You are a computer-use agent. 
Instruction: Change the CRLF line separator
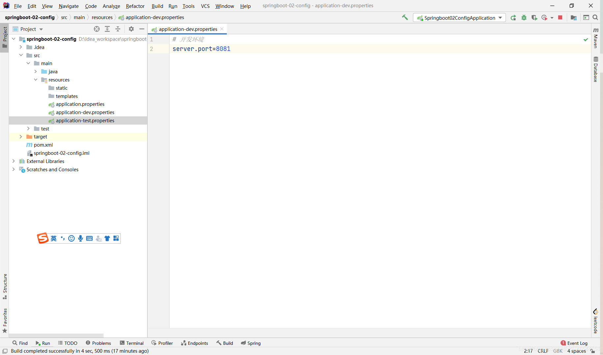point(543,351)
